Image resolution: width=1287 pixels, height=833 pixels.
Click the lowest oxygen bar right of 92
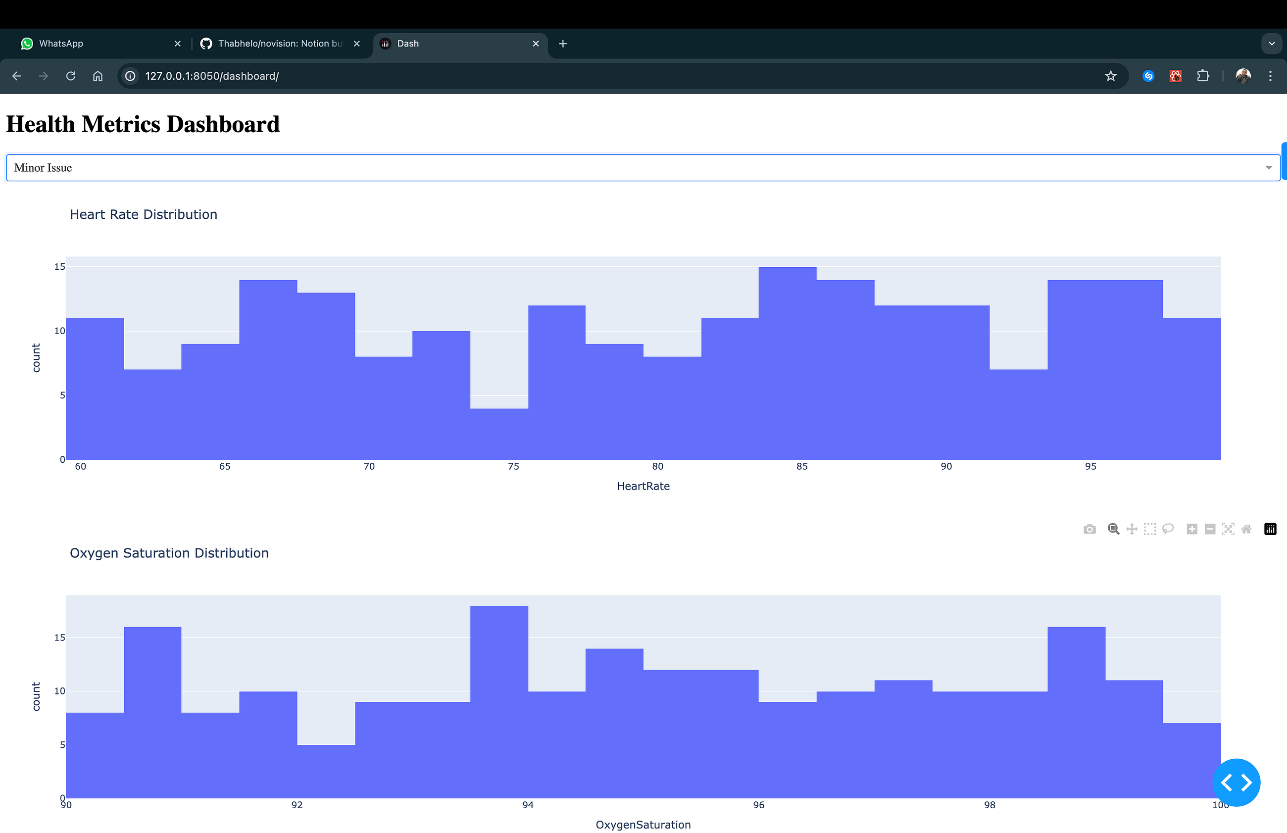click(x=326, y=771)
